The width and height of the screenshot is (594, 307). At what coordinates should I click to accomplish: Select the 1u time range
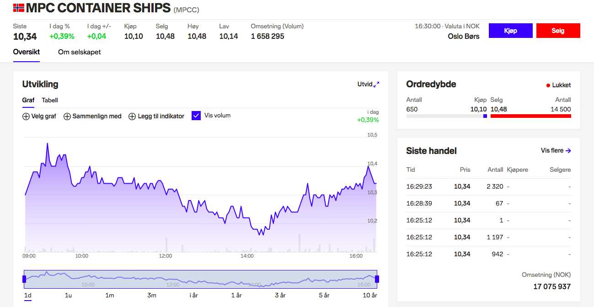(68, 296)
